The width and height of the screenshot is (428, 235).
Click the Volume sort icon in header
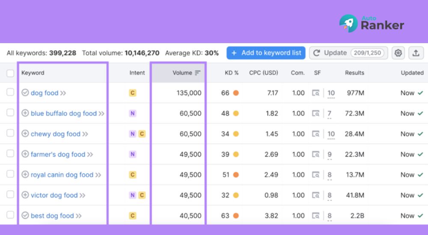tap(198, 73)
